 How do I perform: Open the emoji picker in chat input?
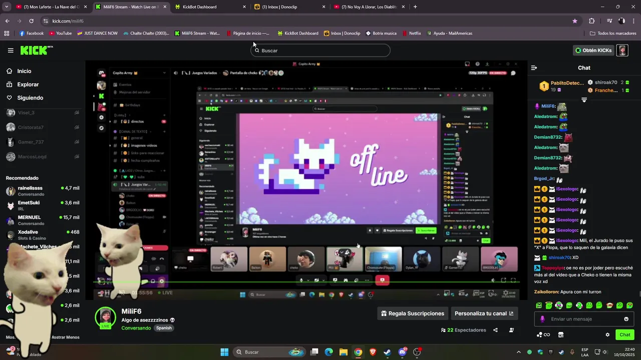coord(626,319)
